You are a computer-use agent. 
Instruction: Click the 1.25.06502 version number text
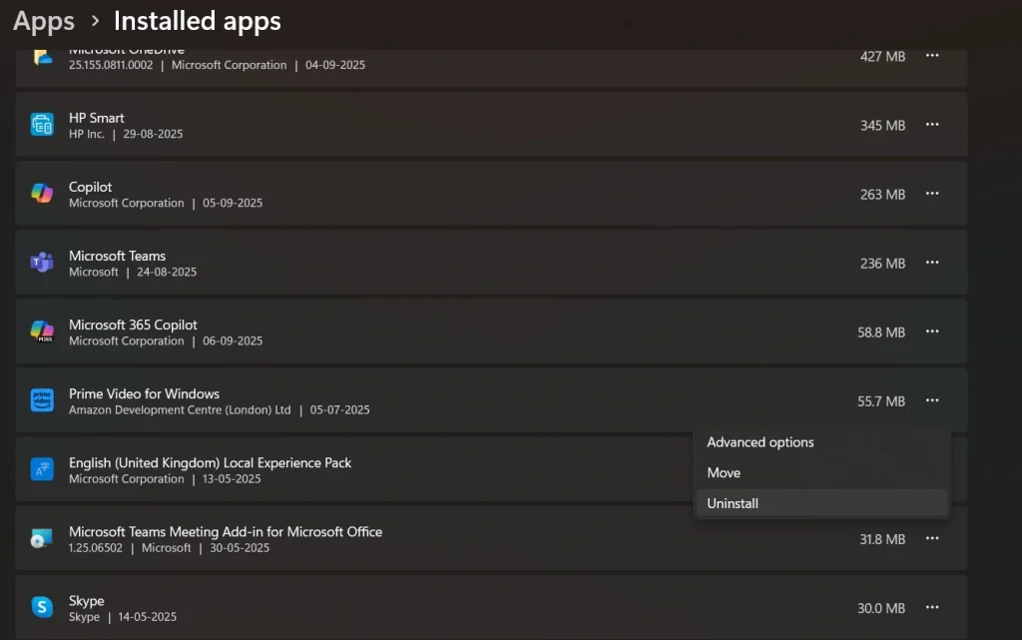click(96, 548)
